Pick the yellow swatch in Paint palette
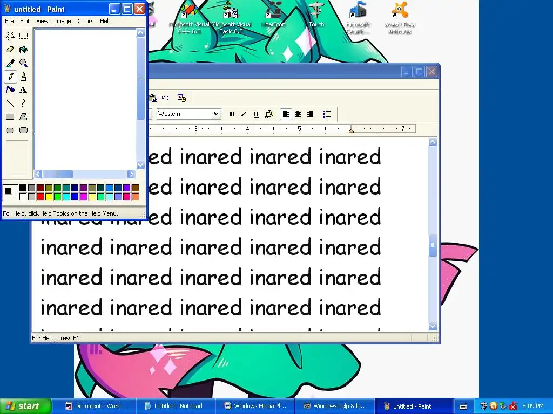The image size is (553, 414). tap(49, 196)
